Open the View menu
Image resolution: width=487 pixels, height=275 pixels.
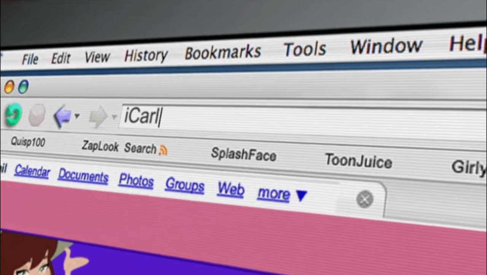click(97, 57)
